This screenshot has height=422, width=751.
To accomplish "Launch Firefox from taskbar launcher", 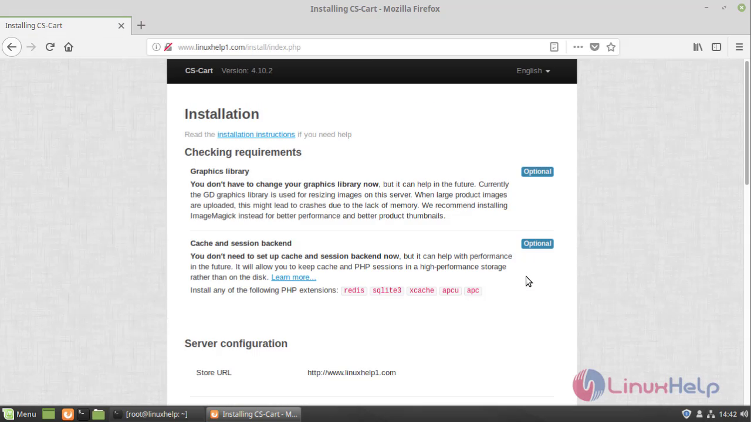I will 67,414.
